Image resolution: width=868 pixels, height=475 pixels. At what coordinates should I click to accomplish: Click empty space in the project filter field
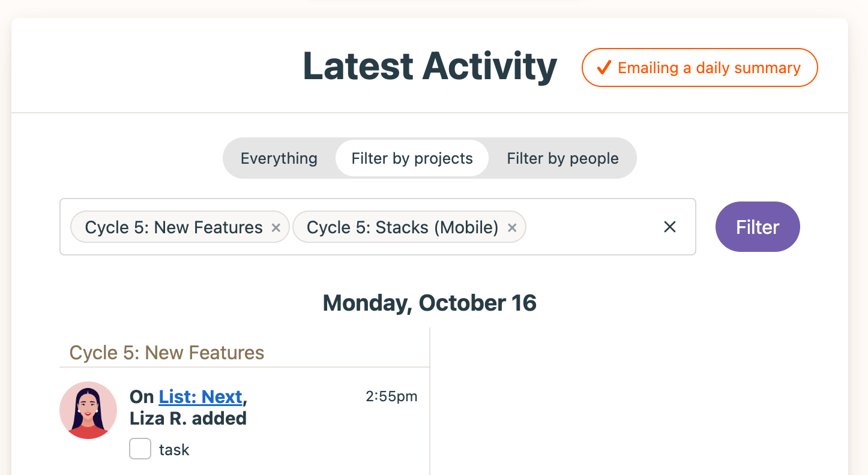(591, 227)
